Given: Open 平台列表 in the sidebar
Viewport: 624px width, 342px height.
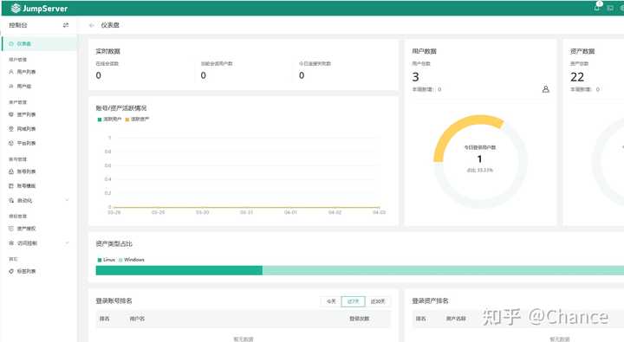Looking at the screenshot, I should 26,143.
